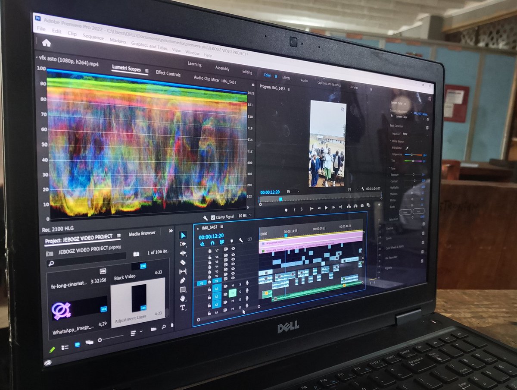Screen dimensions: 517x390
Task: Toggle Snap in Timeline magnet icon
Action: click(212, 243)
